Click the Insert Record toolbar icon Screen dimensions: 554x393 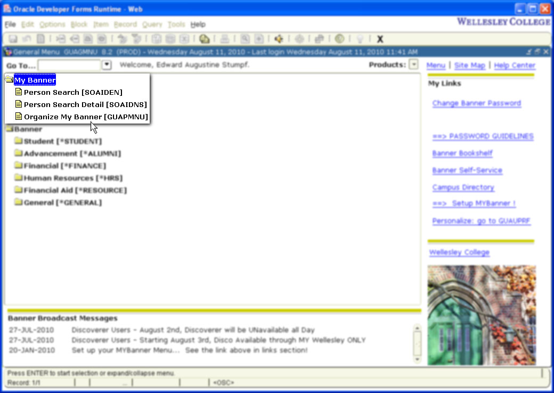(x=61, y=39)
